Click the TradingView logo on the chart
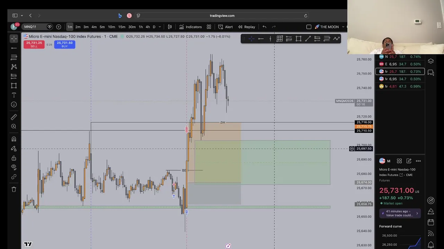The image size is (444, 249). click(28, 244)
